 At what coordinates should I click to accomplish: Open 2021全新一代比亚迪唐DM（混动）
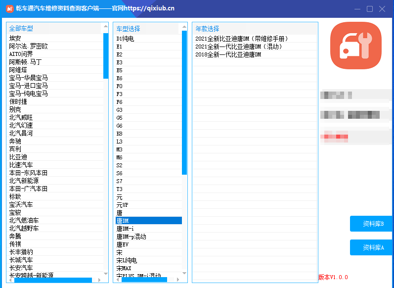[x=255, y=47]
